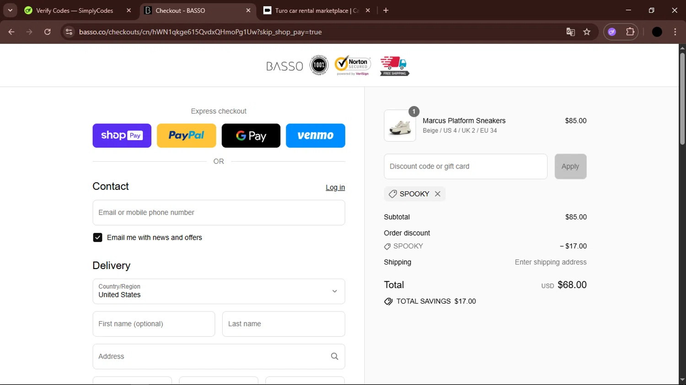Click the SPOOKY tag icon in discount chip

[x=392, y=194]
